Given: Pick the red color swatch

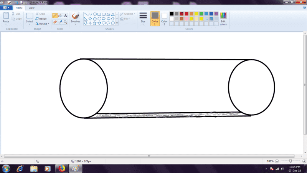Looking at the screenshot, I should [187, 14].
